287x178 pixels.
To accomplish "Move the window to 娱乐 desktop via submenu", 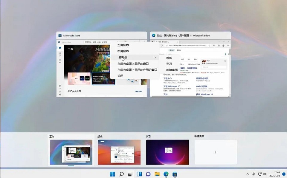I will [169, 58].
